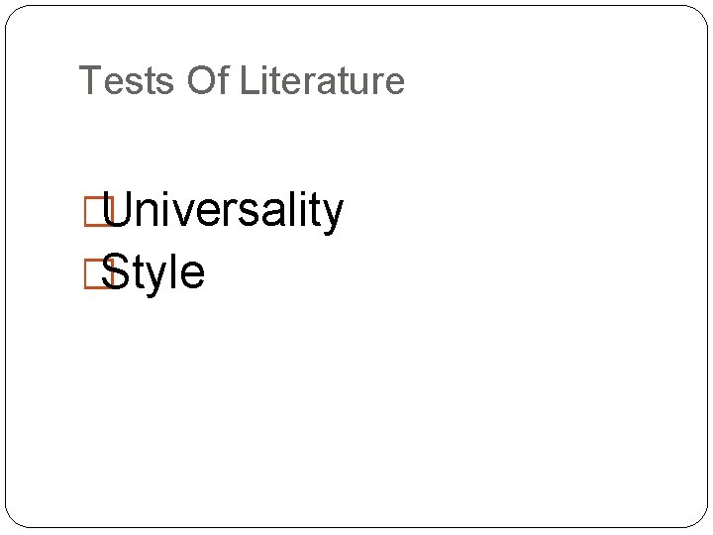This screenshot has width=713, height=535.
Task: Click the bottom-right rounded corner of slide border
Action: pos(697,518)
